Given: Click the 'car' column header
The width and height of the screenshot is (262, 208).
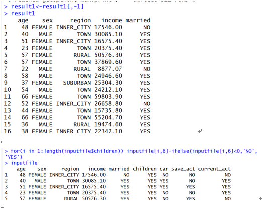Looking at the screenshot, I should click(x=164, y=169).
